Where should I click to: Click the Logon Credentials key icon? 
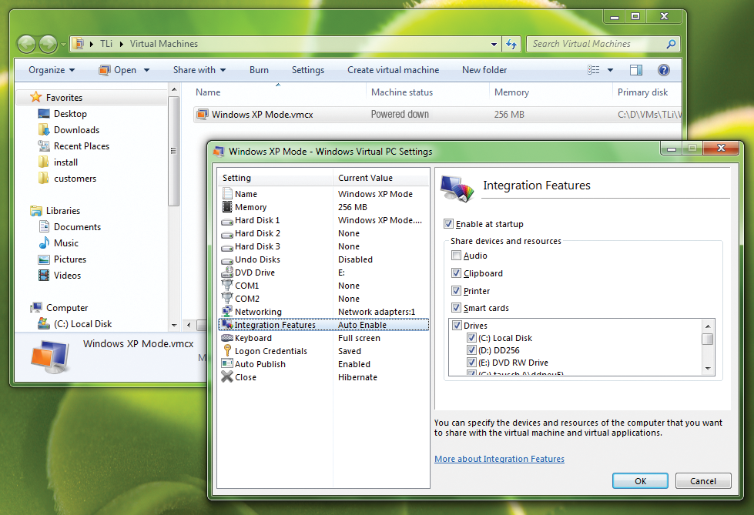click(x=226, y=351)
